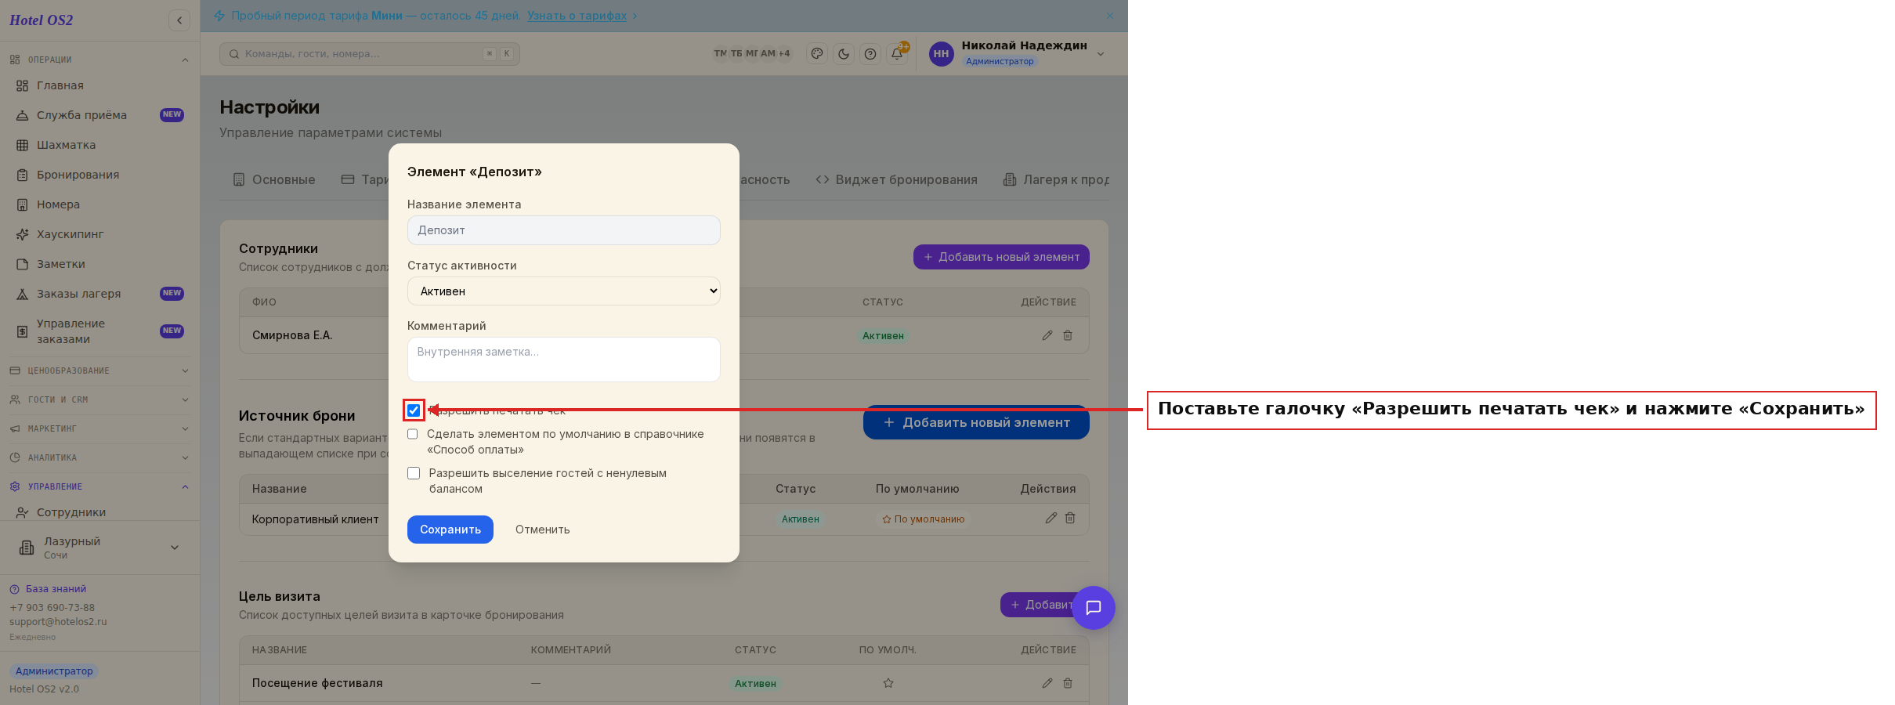Screen dimensions: 1895x705
Task: Open the «Статус активности» dropdown
Action: [x=564, y=291]
